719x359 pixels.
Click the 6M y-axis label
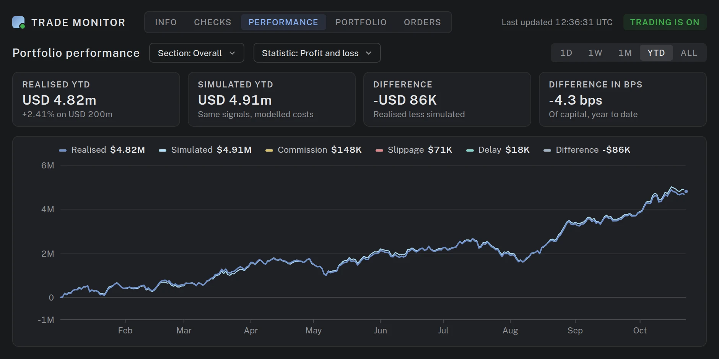click(x=48, y=165)
